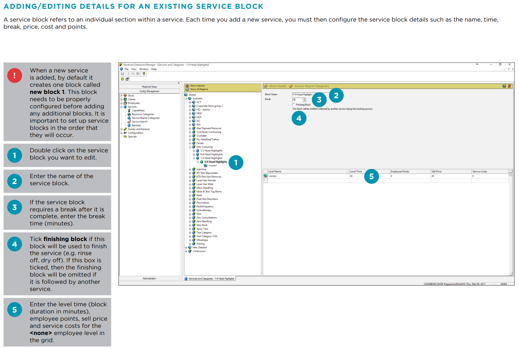Click the Employees briefcase icon
This screenshot has width=519, height=349.
(125, 103)
